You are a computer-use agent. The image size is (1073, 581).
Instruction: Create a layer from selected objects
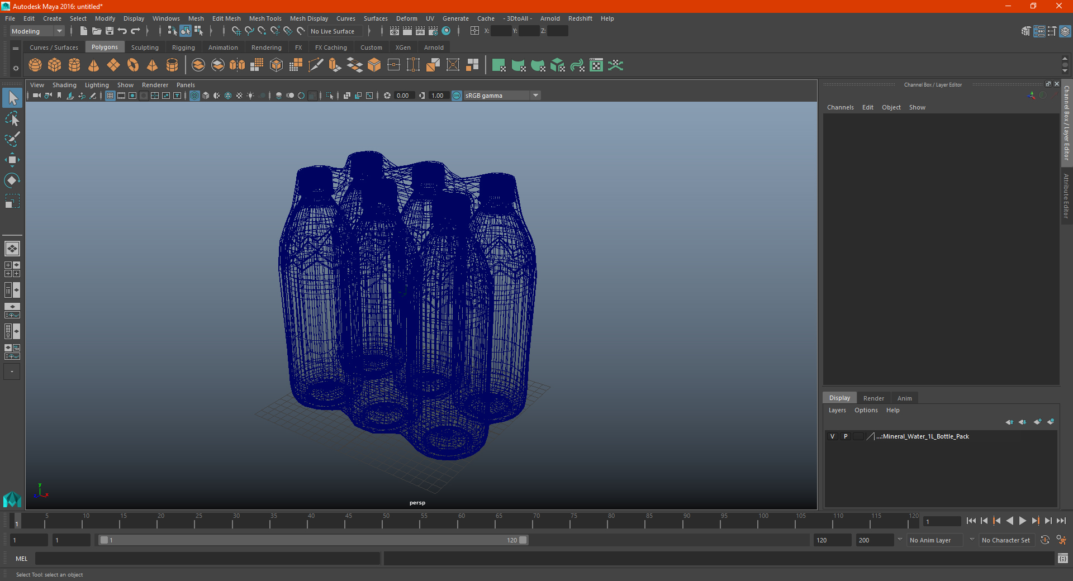[1051, 422]
